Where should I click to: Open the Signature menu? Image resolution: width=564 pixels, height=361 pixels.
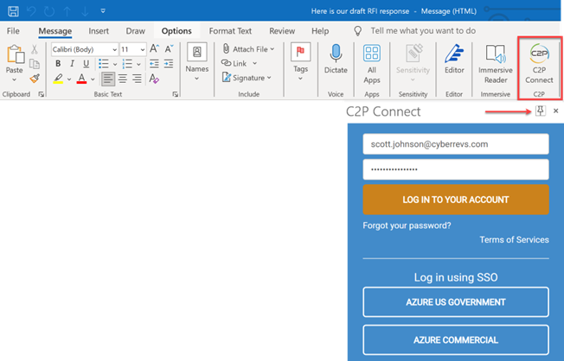click(247, 78)
